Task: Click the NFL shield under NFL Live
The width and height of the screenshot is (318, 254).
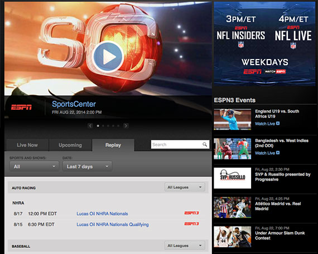Action: tap(293, 45)
